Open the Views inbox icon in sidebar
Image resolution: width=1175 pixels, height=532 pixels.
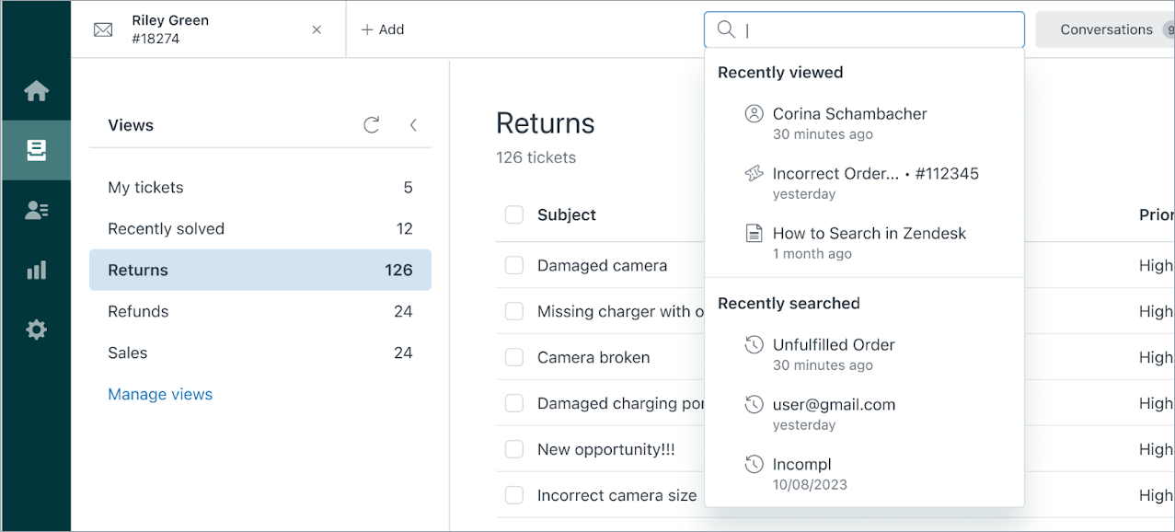click(x=36, y=150)
